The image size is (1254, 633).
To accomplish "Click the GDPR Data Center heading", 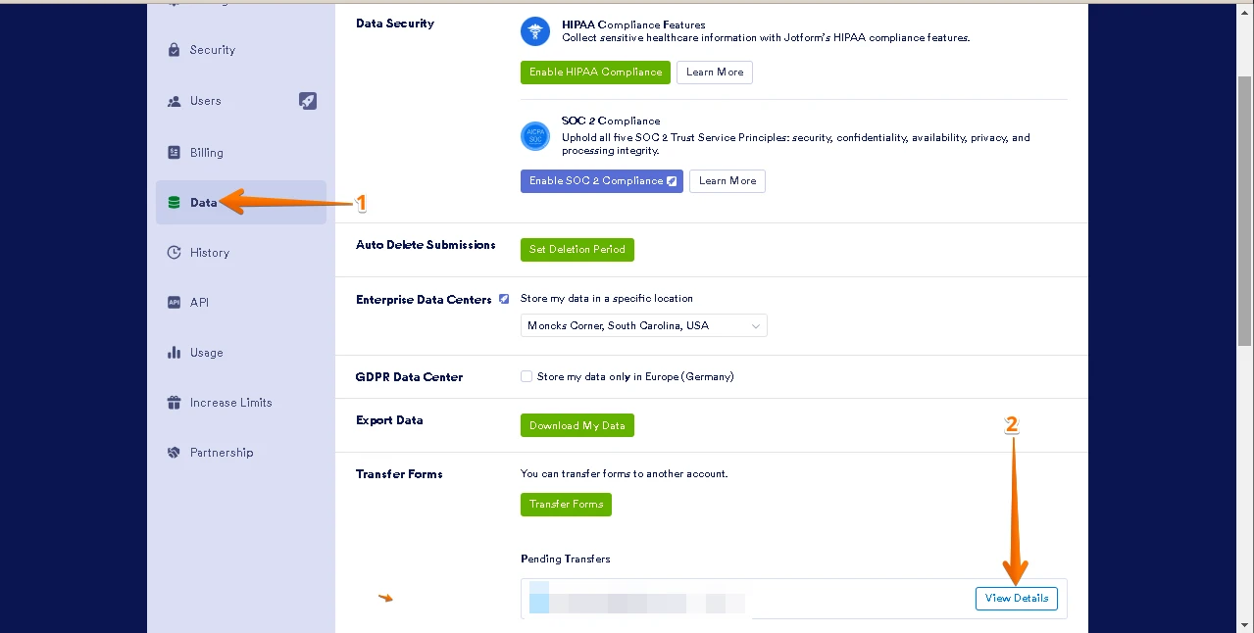I will tap(409, 377).
